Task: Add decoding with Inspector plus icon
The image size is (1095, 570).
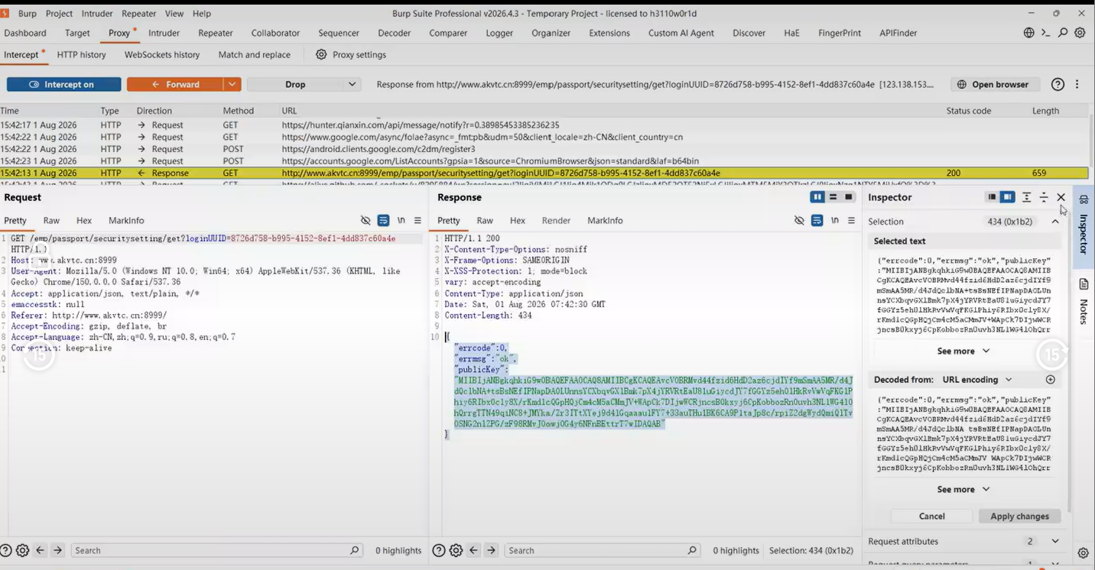Action: pyautogui.click(x=1051, y=380)
